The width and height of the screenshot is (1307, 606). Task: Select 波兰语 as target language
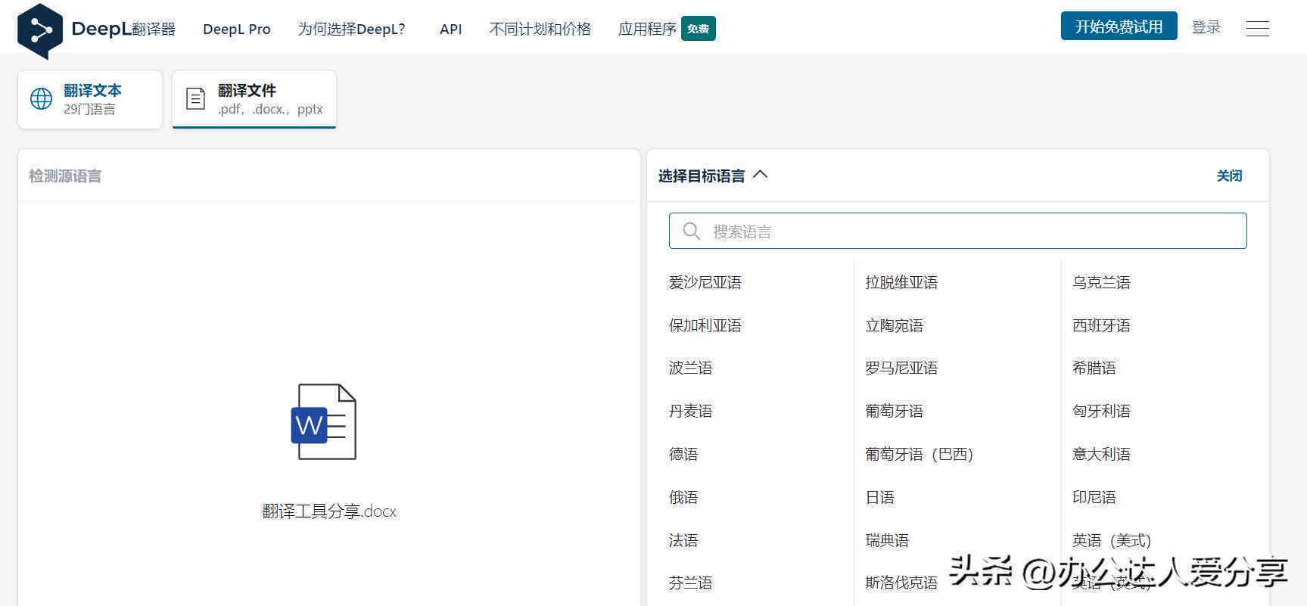point(690,368)
